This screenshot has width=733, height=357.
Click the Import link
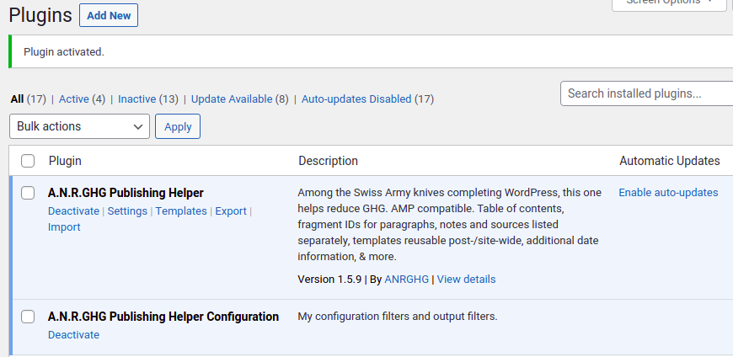click(x=64, y=227)
